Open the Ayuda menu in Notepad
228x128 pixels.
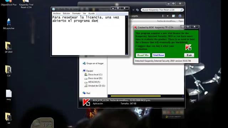[x=92, y=14]
